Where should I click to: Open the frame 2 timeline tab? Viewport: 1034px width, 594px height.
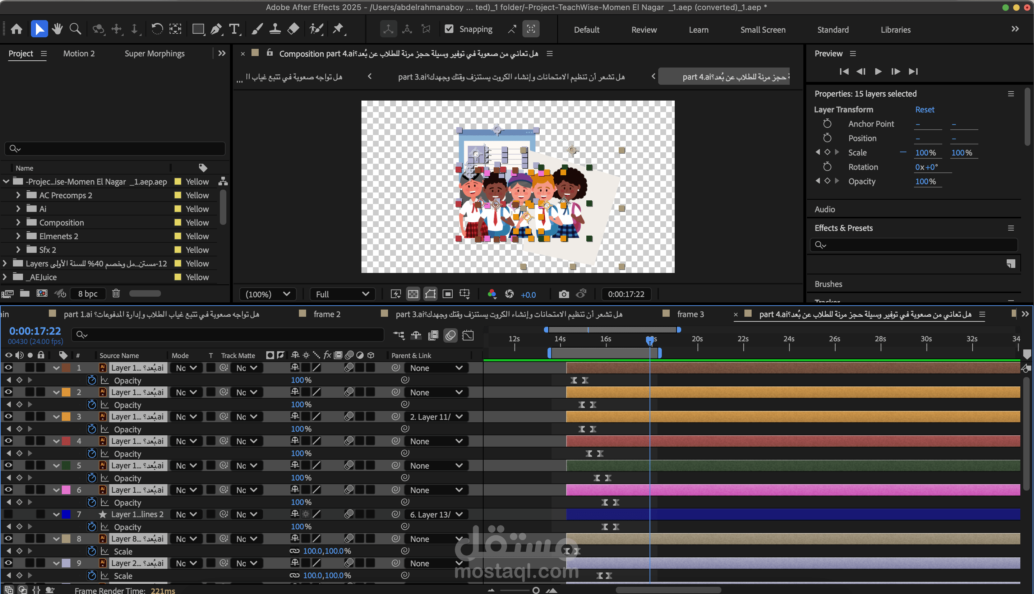(327, 314)
